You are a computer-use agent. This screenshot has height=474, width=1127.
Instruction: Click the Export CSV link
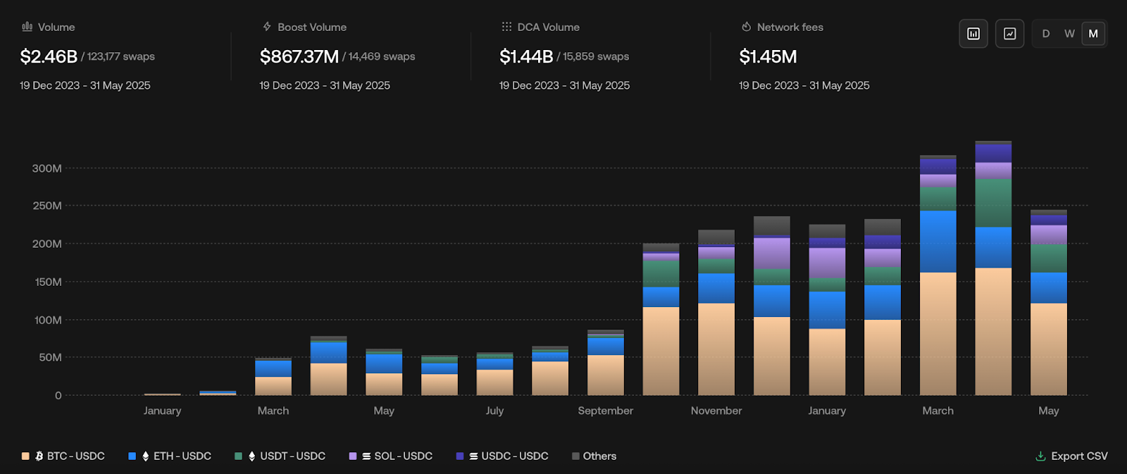[1071, 456]
